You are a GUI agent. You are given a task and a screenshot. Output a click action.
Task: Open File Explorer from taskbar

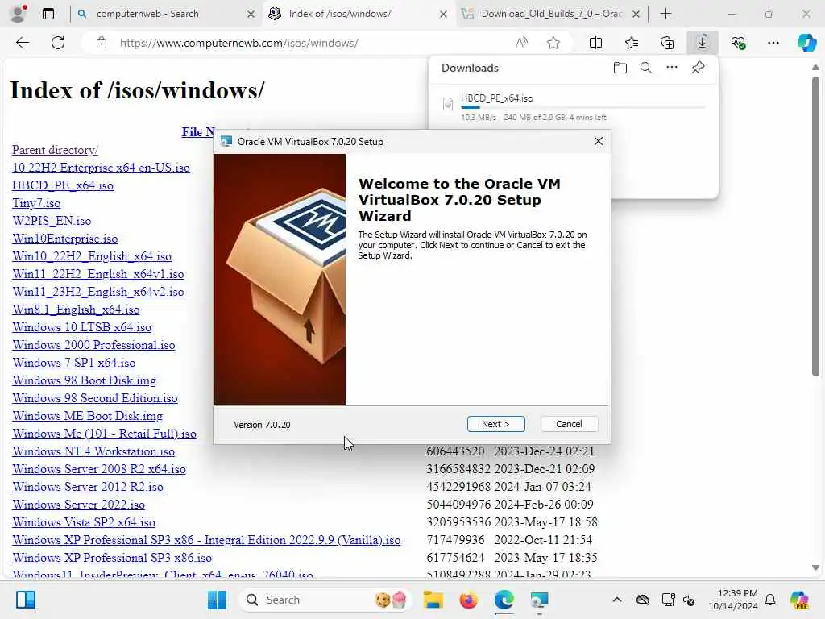click(x=433, y=600)
